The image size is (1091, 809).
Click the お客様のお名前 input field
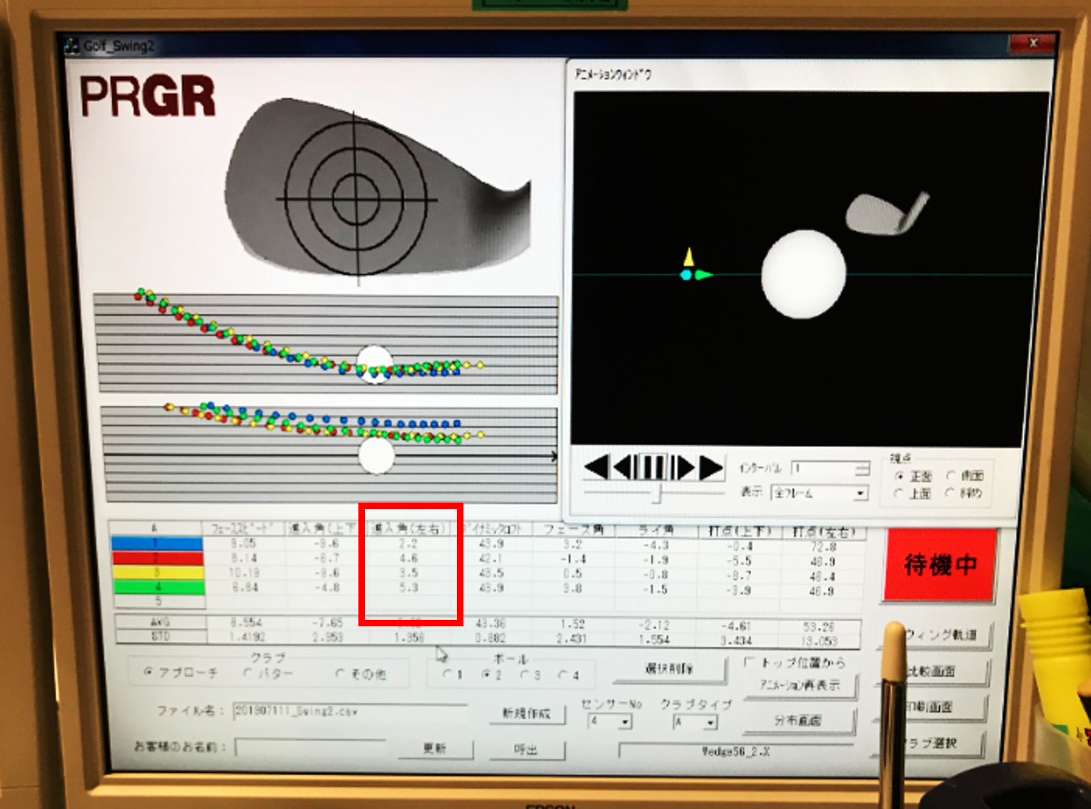(x=309, y=747)
